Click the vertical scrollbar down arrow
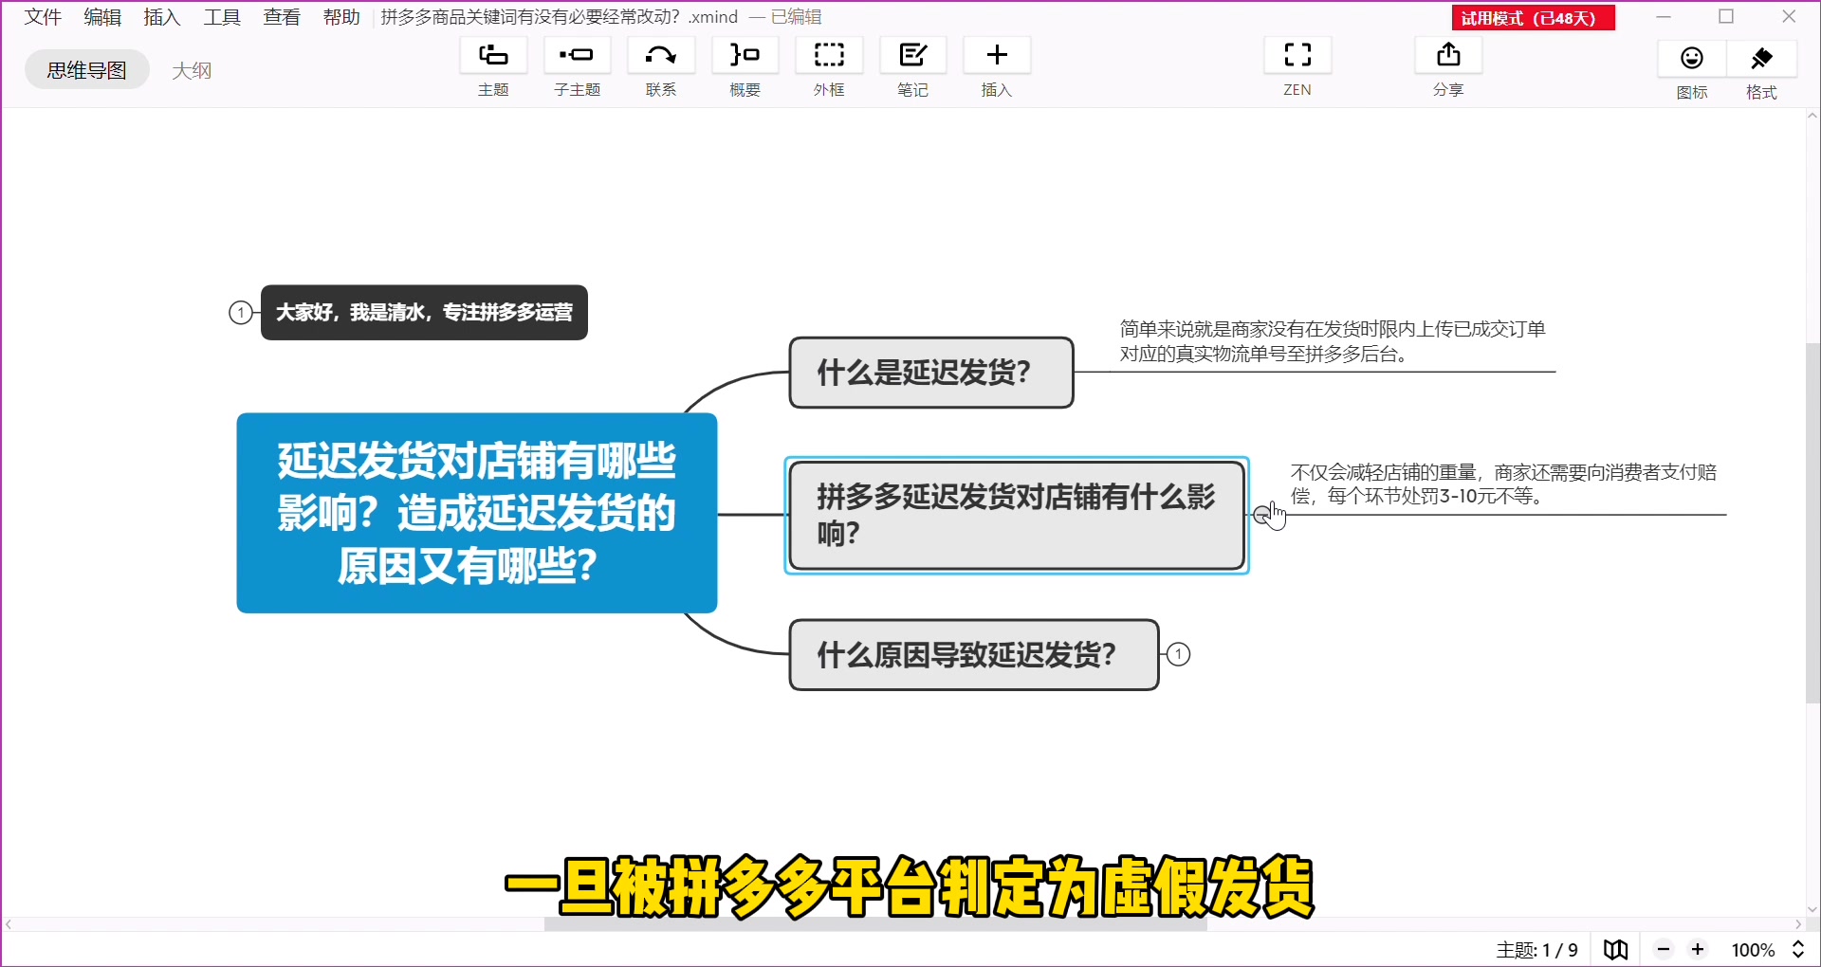Screen dimensions: 1821x967 click(x=1812, y=909)
